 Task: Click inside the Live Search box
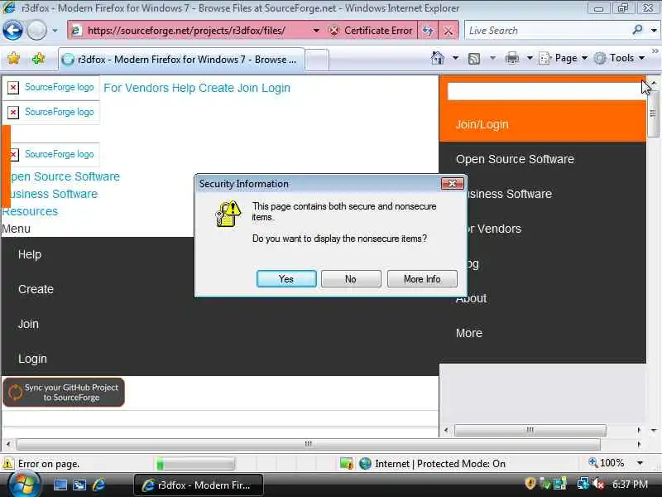(x=544, y=31)
